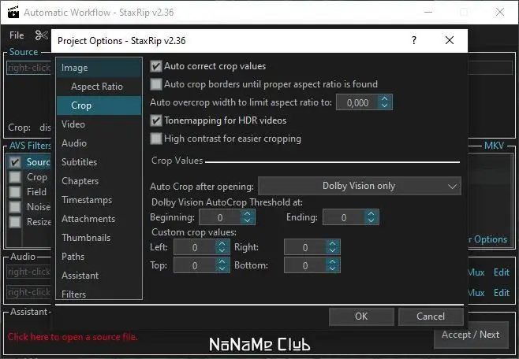Increase the Ending threshold value
The width and height of the screenshot is (519, 359).
click(x=371, y=213)
